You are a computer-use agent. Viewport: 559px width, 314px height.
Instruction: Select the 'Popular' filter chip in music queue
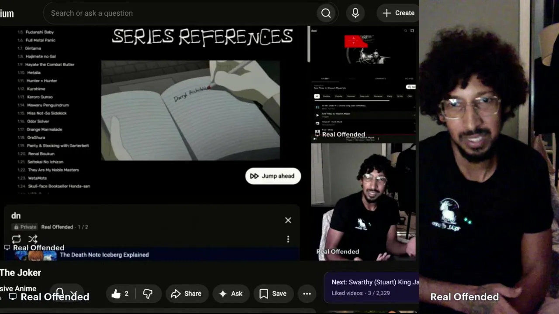coord(338,96)
